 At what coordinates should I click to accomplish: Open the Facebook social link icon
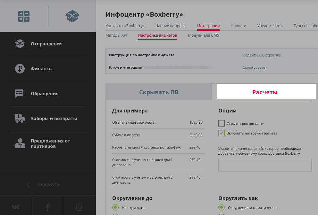coord(48,207)
